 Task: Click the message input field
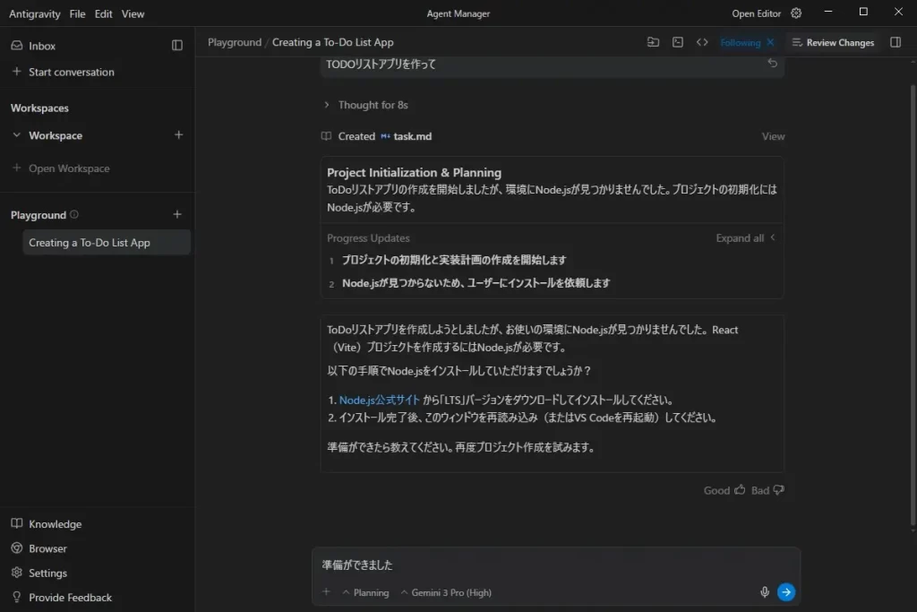coord(555,565)
